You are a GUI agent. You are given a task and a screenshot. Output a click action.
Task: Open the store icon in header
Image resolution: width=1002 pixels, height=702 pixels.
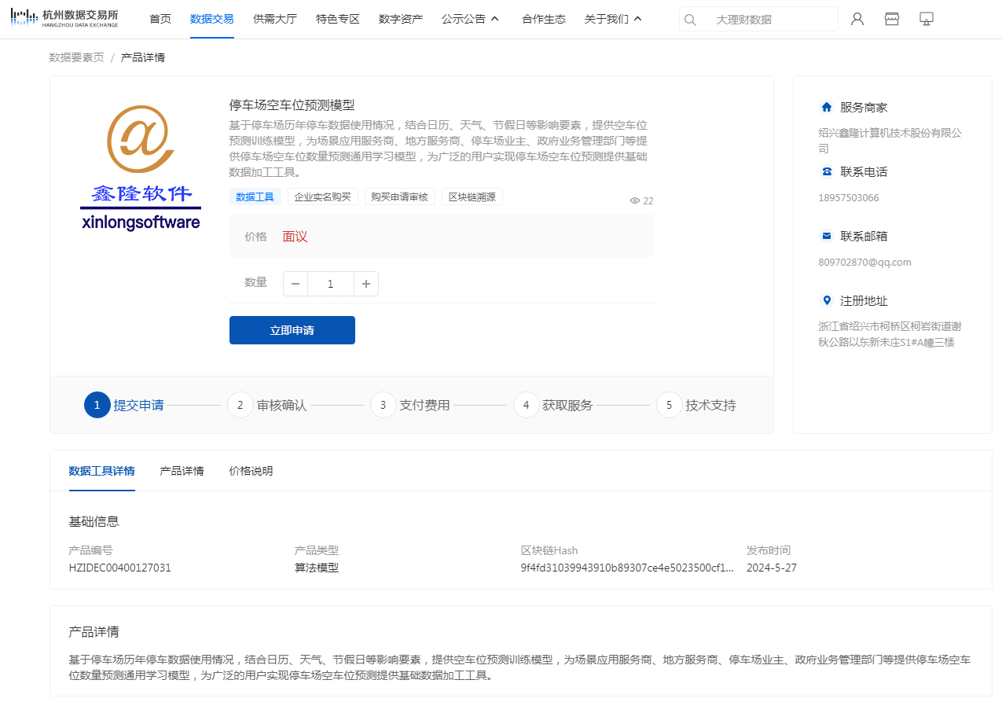click(x=892, y=19)
